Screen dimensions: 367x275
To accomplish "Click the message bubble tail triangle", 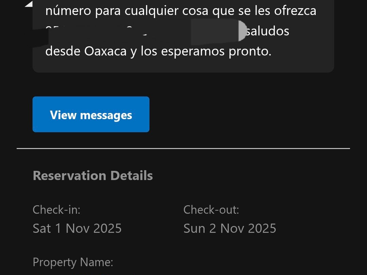I will point(29,4).
